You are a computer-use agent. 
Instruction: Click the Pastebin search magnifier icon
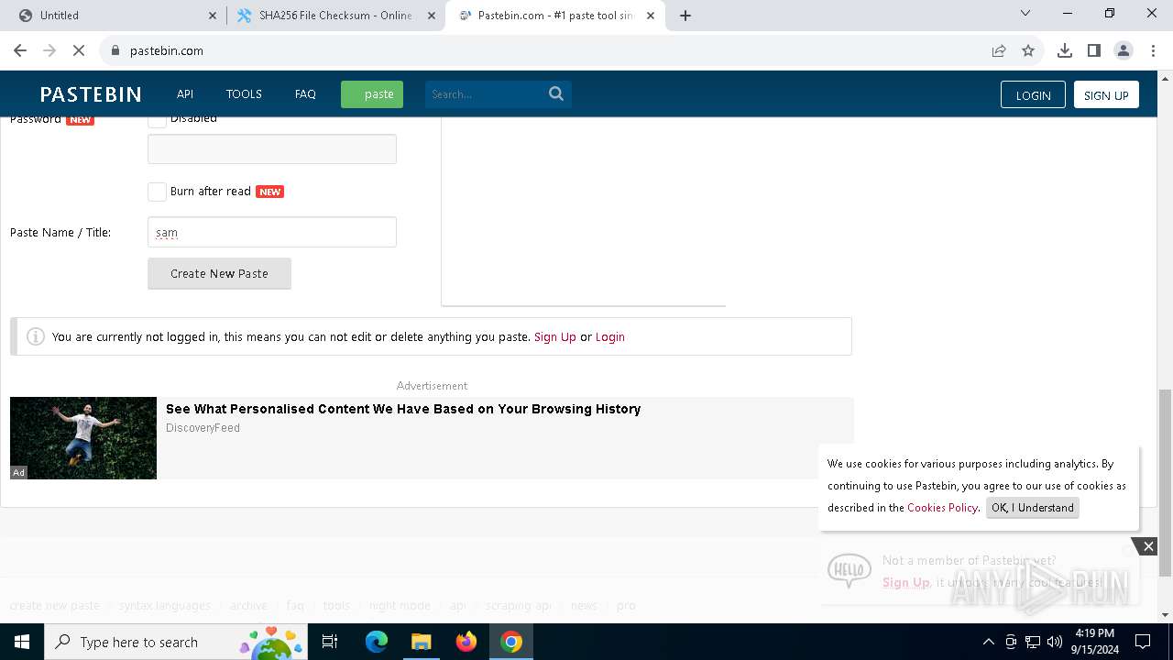[556, 93]
